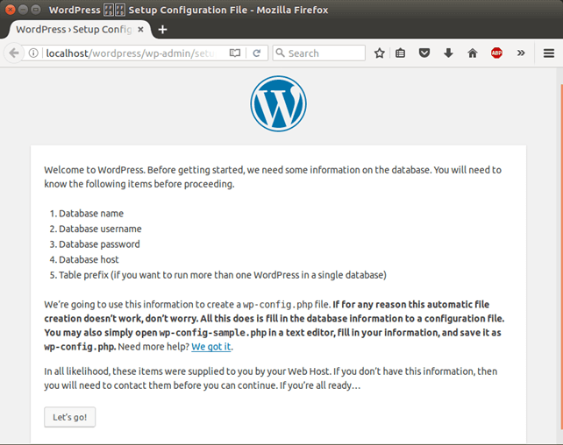Screen dimensions: 563x445
Task: Close the Firefox window
Action: [11, 10]
